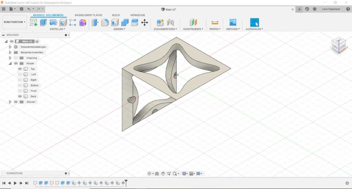
Task: Click the Joint icon
Action: pos(170,22)
